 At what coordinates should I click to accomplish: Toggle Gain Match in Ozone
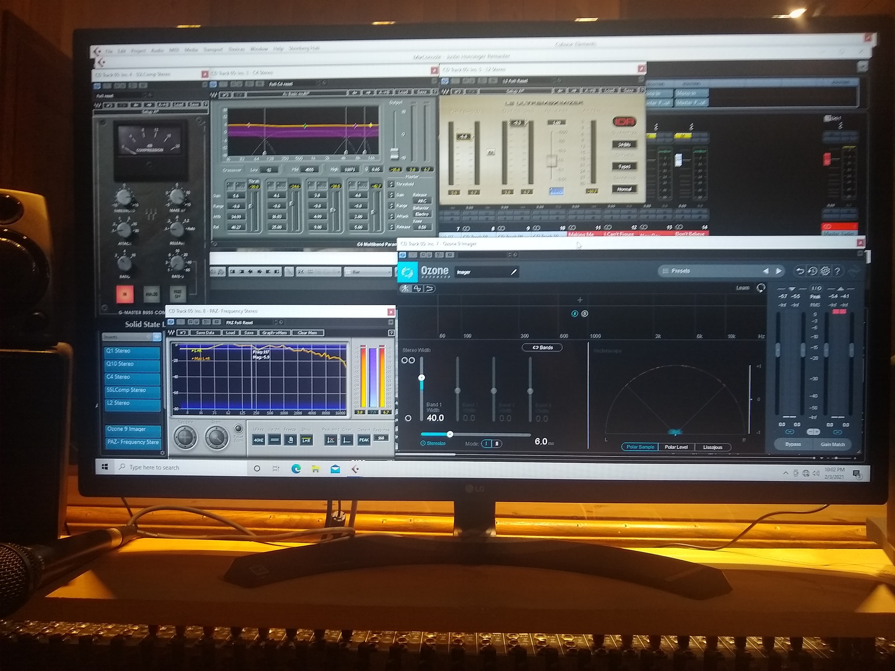(x=833, y=444)
